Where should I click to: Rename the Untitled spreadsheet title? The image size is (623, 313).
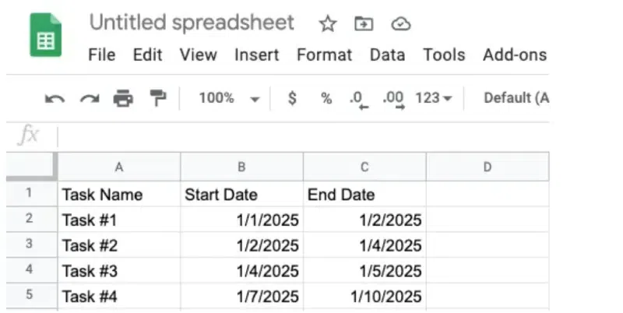coord(192,23)
